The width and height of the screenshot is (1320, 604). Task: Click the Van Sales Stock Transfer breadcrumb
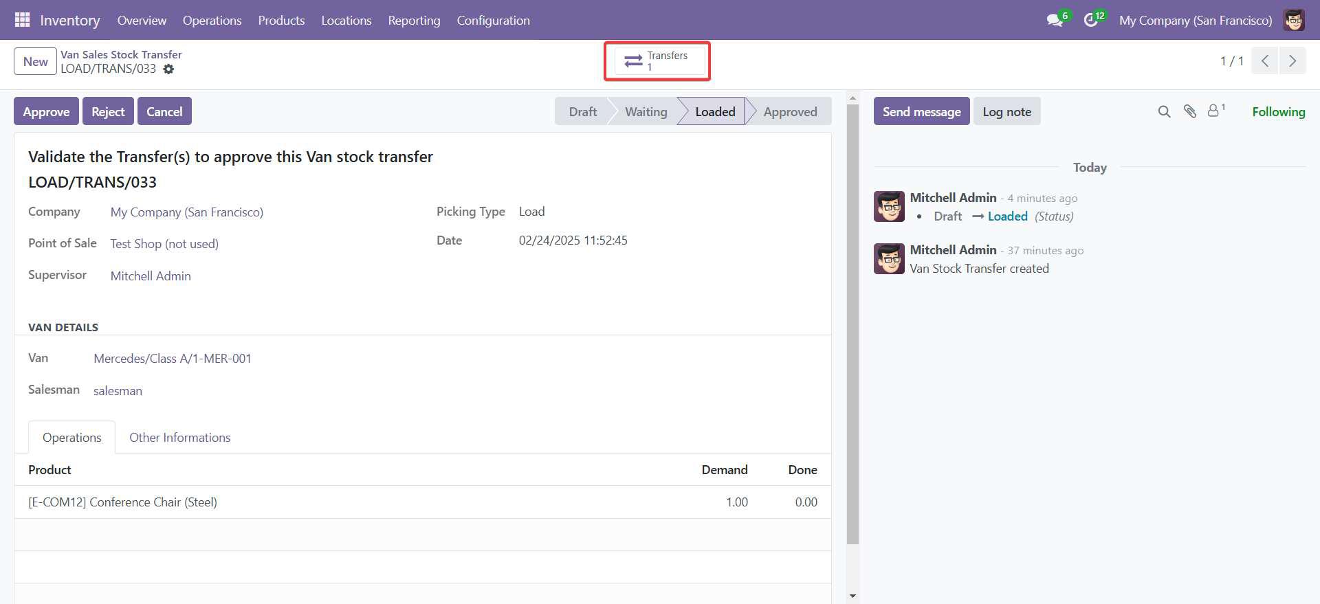click(121, 54)
